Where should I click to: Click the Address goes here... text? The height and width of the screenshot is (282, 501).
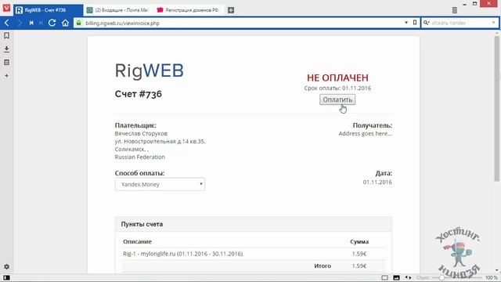point(366,133)
